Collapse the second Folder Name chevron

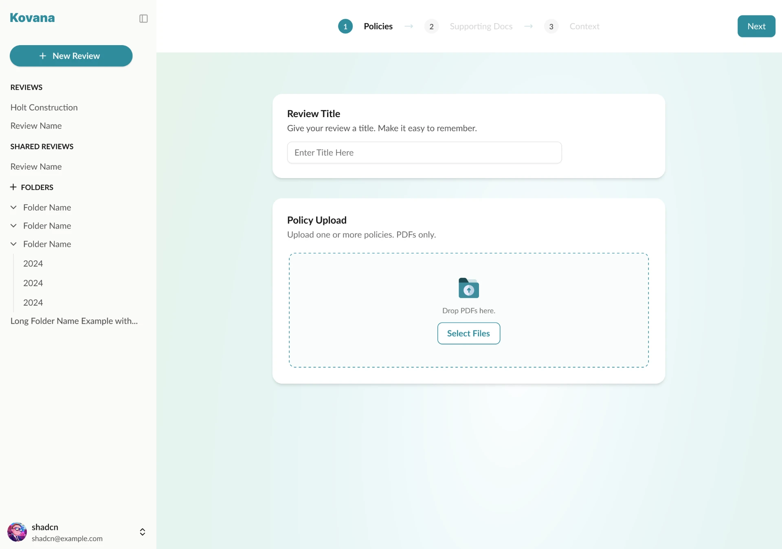coord(13,226)
